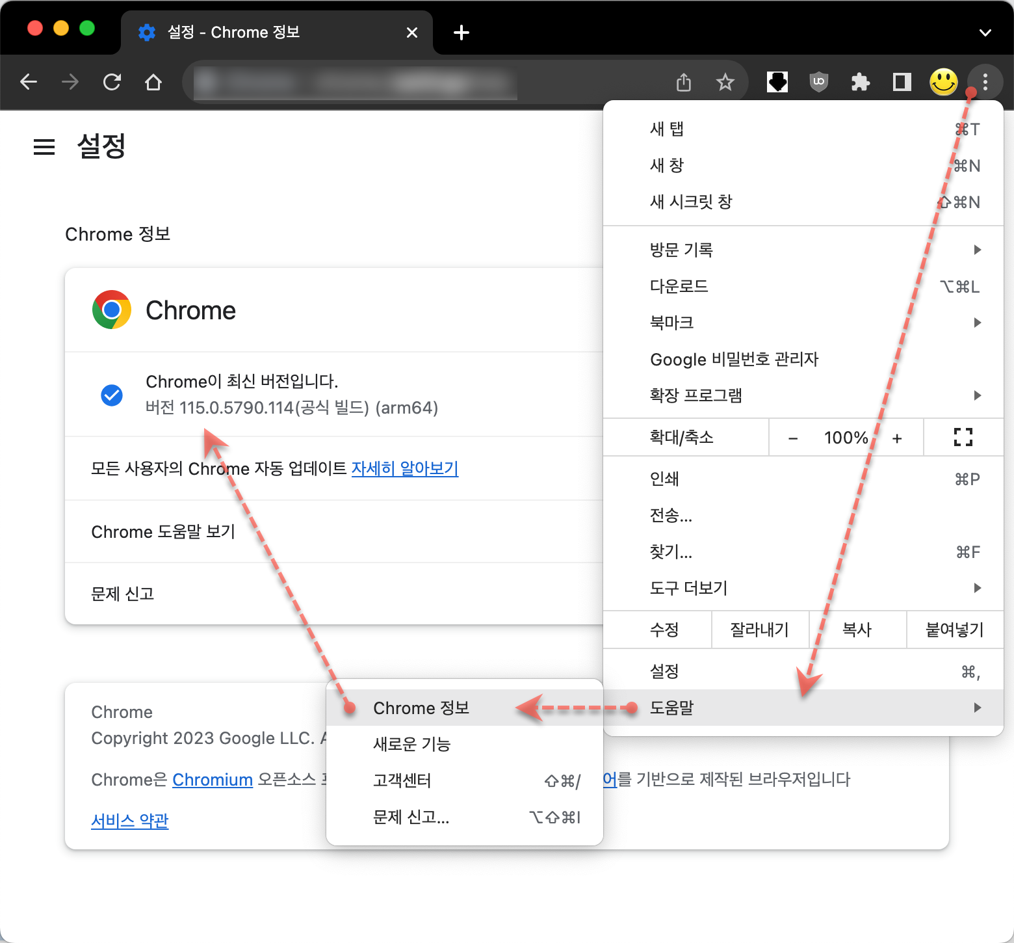Image resolution: width=1014 pixels, height=943 pixels.
Task: Click the version 115.0.5790.114 text
Action: tap(292, 408)
